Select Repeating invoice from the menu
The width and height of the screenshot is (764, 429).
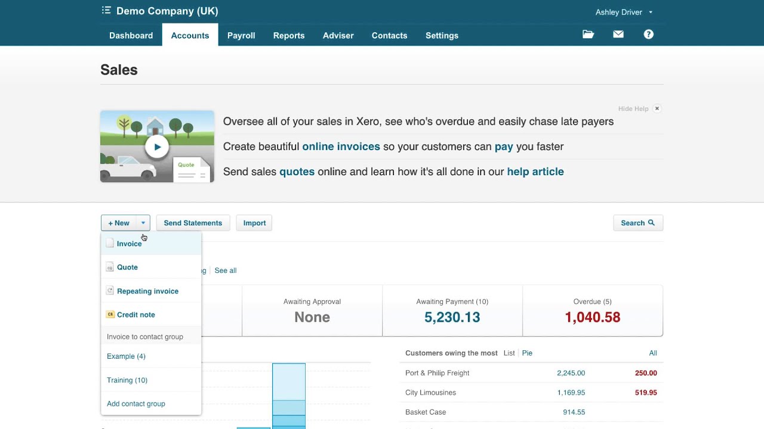click(151, 291)
